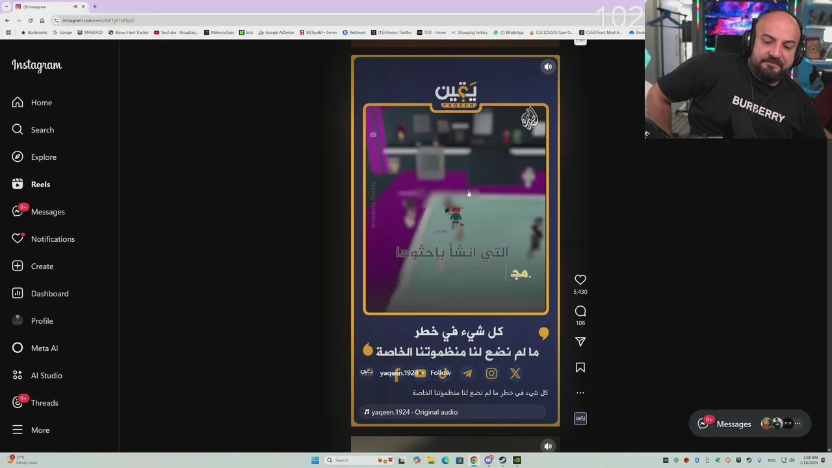Open the Shopping history bookmark
Image resolution: width=832 pixels, height=468 pixels.
(x=469, y=32)
